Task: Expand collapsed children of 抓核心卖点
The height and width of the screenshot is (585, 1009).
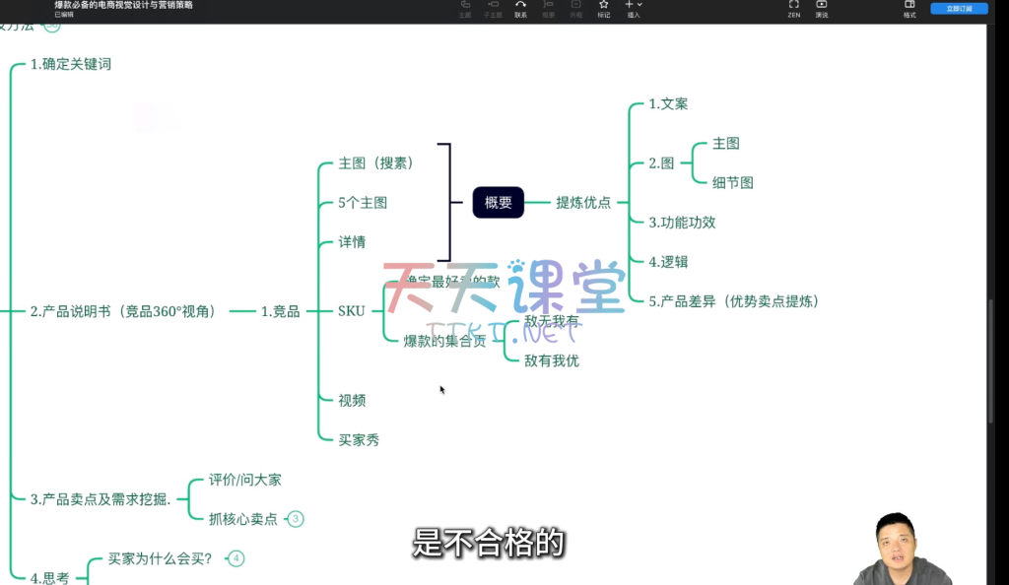Action: click(296, 519)
